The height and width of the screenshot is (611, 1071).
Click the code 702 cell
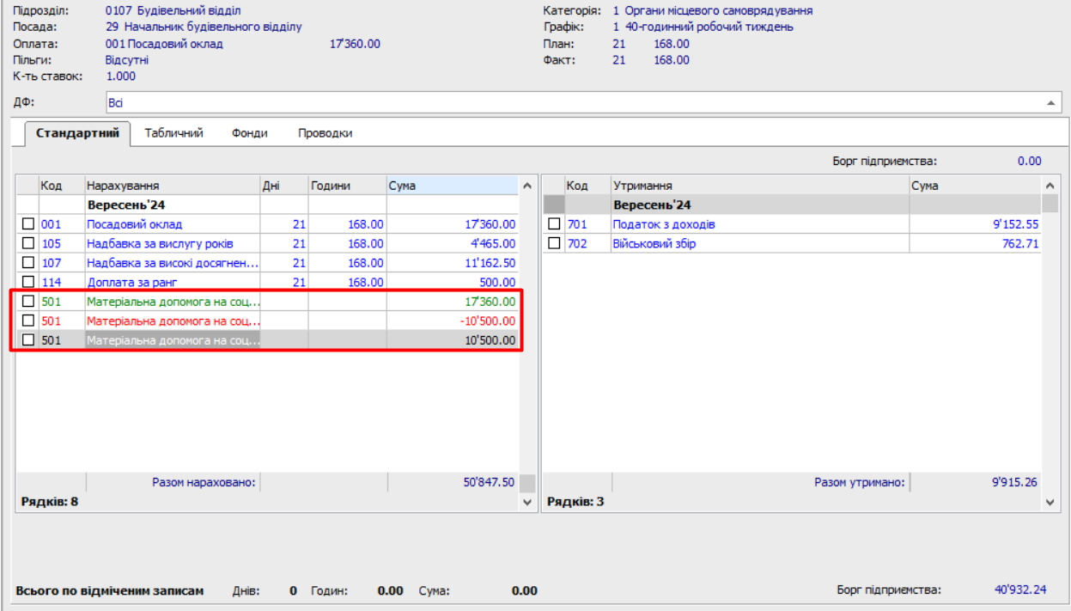[587, 244]
